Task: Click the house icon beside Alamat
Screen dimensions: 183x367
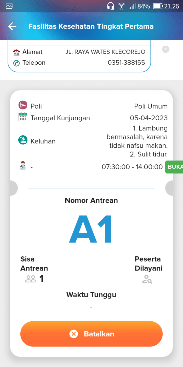Action: 17,52
